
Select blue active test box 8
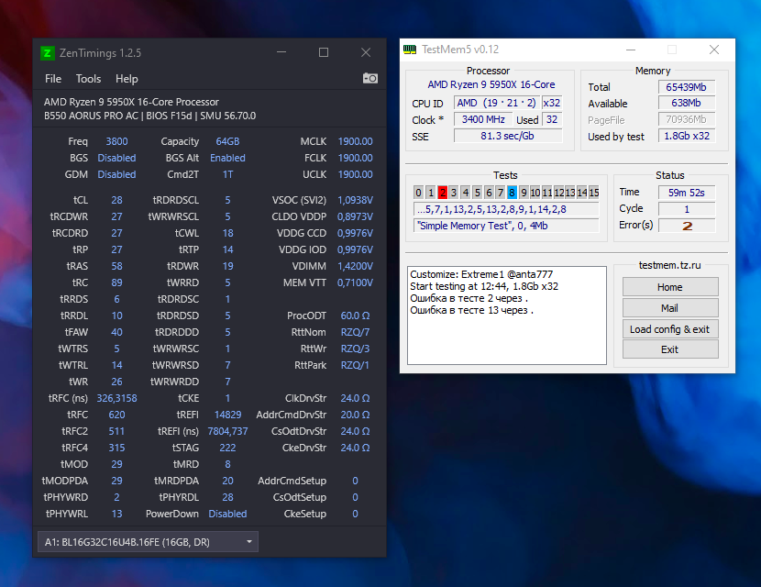coord(512,193)
